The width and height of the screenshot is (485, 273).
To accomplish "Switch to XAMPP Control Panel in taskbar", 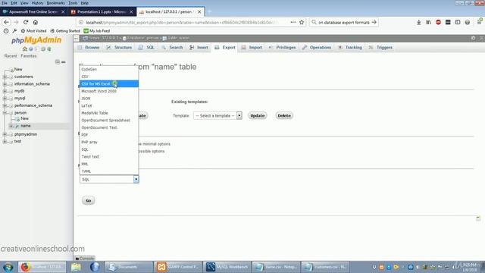I will 178,267.
